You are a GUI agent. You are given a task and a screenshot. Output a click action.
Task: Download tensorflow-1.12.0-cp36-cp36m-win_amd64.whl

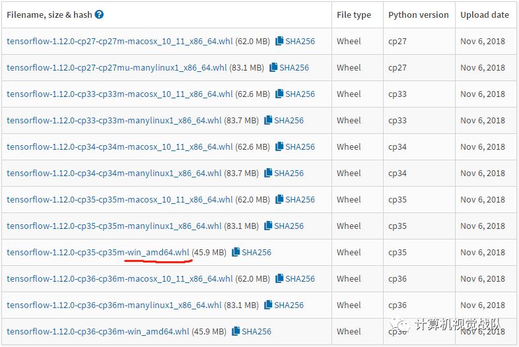pyautogui.click(x=98, y=332)
